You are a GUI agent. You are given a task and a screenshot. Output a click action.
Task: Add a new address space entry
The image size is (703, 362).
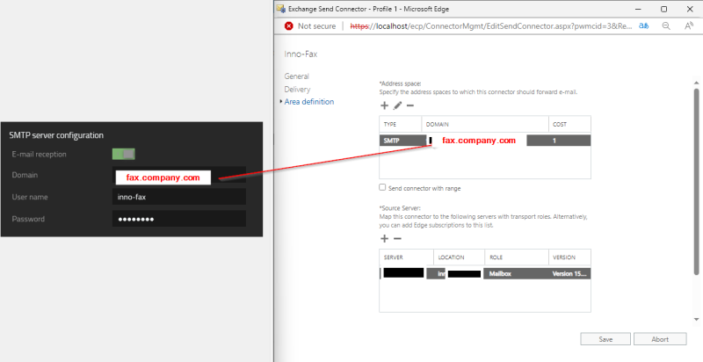coord(384,105)
